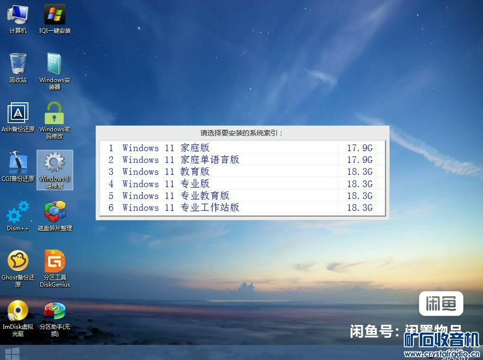
Task: Open the Ghost备份还原 icon
Action: coord(18,269)
